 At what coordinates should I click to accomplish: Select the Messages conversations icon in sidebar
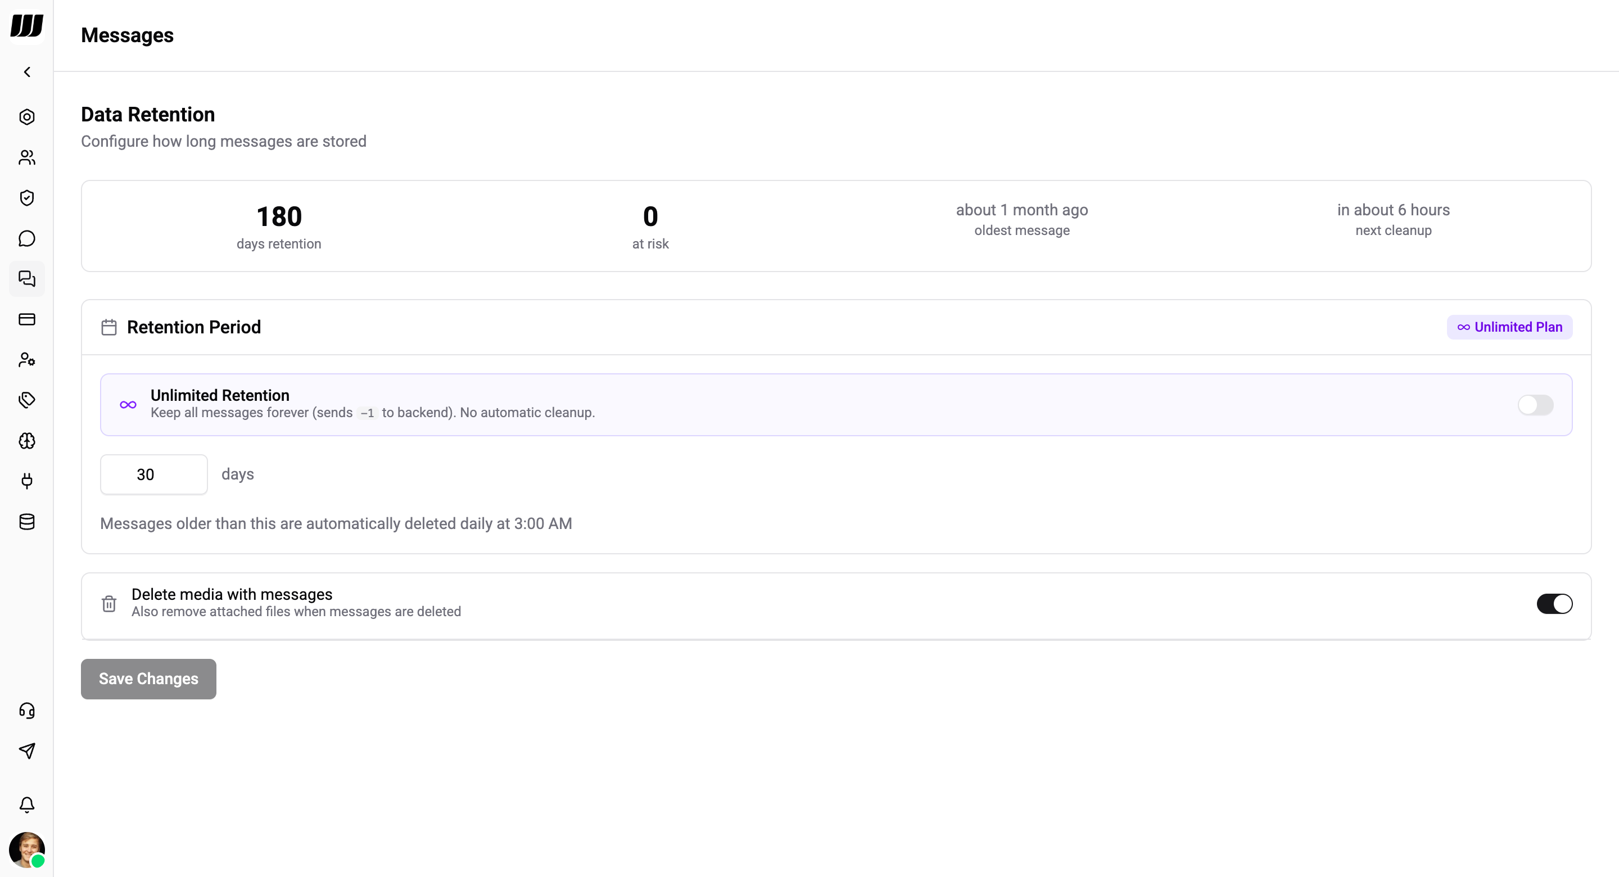coord(27,279)
